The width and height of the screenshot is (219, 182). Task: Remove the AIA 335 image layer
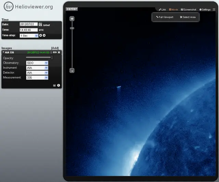pos(59,52)
